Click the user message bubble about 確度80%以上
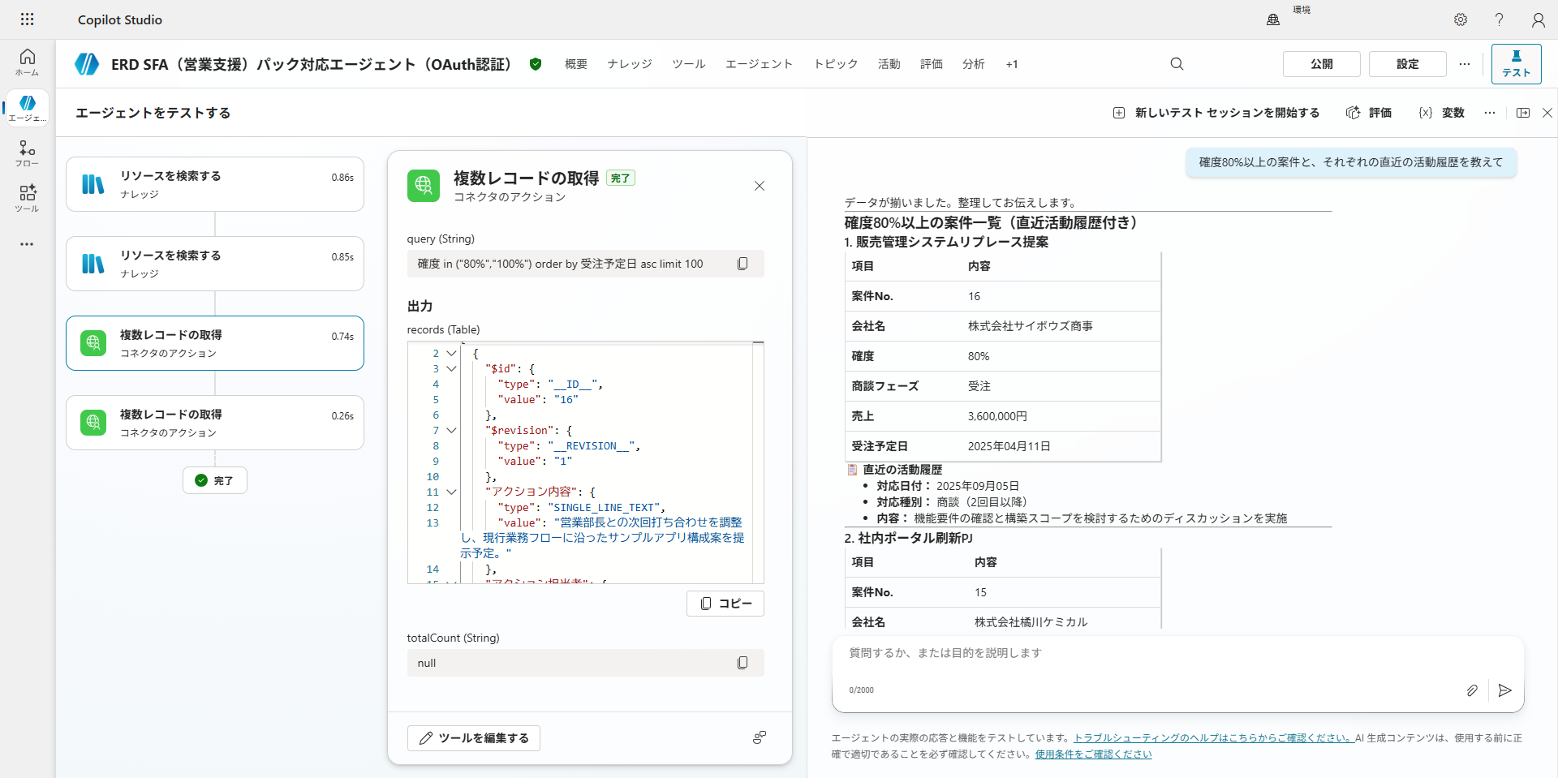 coord(1351,162)
